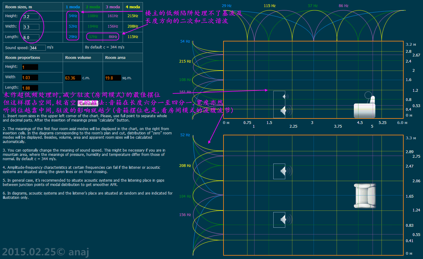The height and width of the screenshot is (259, 423).
Task: Click the Length proportion value 1.88
Action: pos(30,88)
